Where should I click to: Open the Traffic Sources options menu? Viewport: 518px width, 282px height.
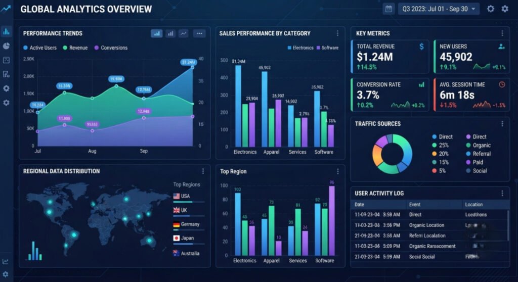click(x=502, y=124)
